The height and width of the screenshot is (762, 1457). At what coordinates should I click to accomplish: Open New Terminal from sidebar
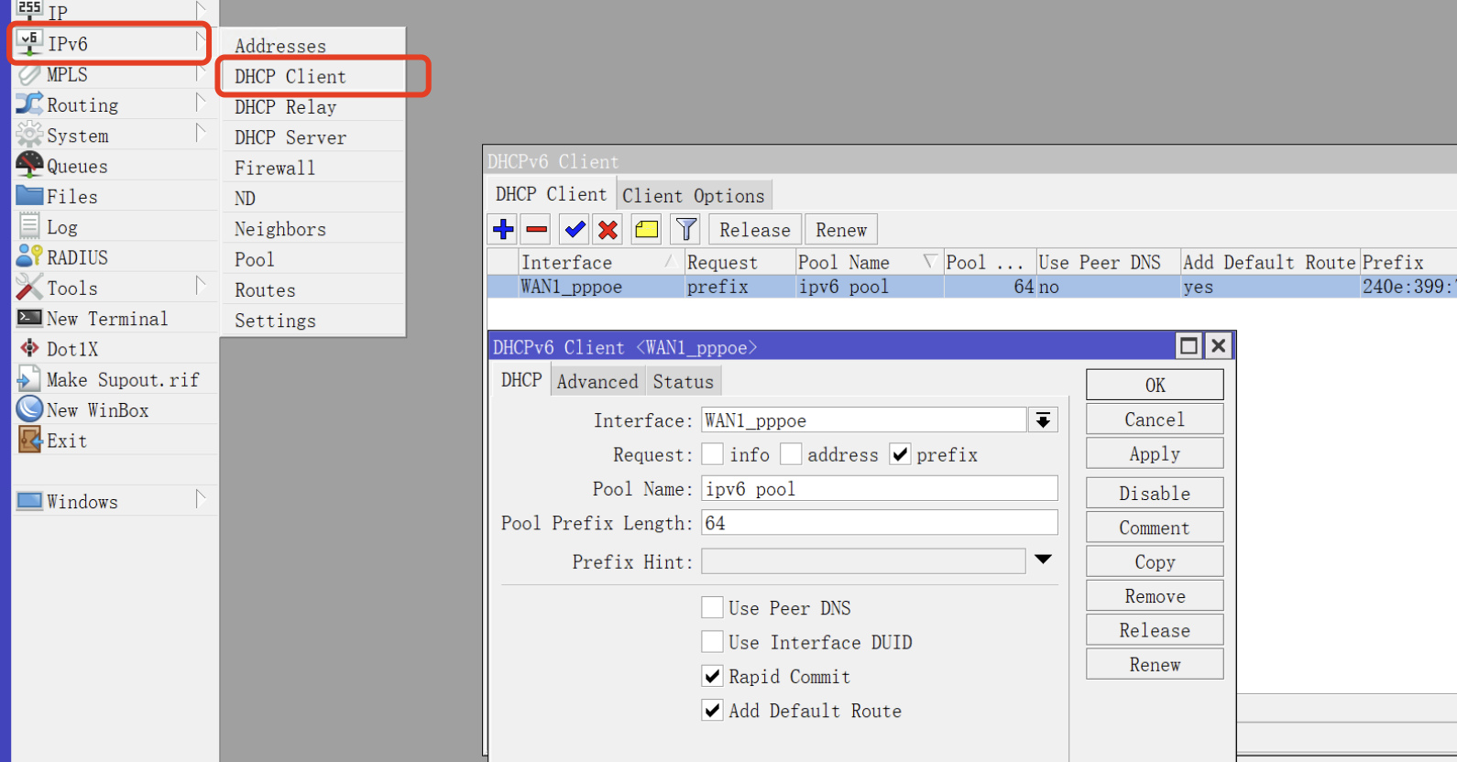click(x=106, y=319)
